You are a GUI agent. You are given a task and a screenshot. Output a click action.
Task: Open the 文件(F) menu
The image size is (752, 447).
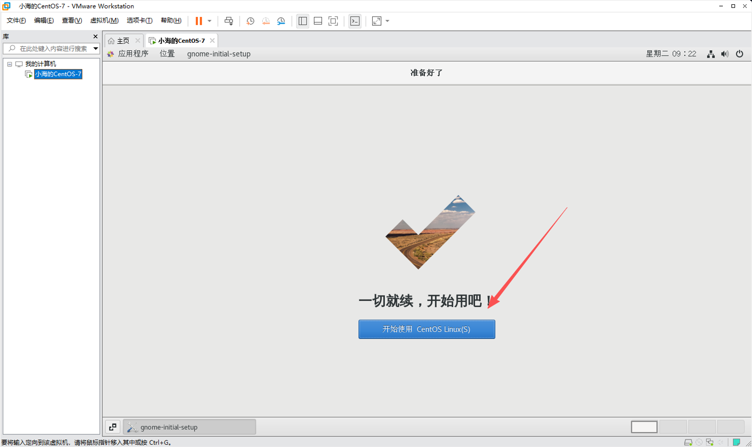pyautogui.click(x=16, y=21)
